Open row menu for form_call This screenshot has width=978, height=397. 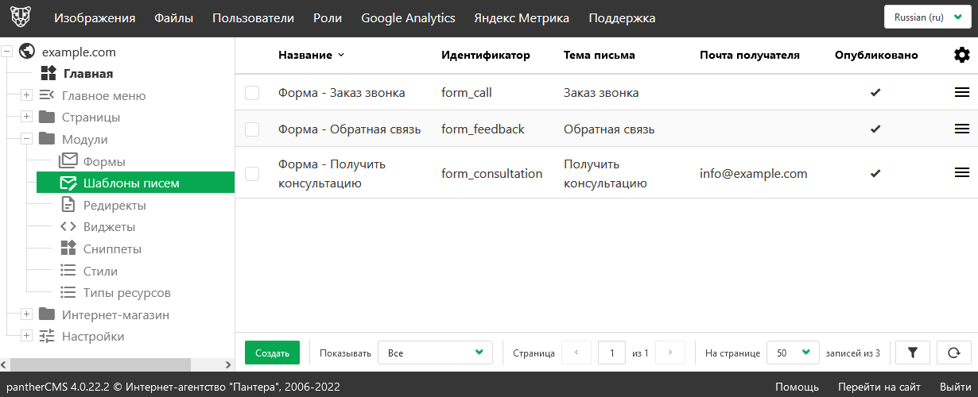coord(961,93)
